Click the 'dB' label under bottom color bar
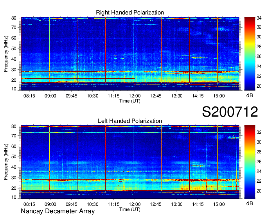 250,203
